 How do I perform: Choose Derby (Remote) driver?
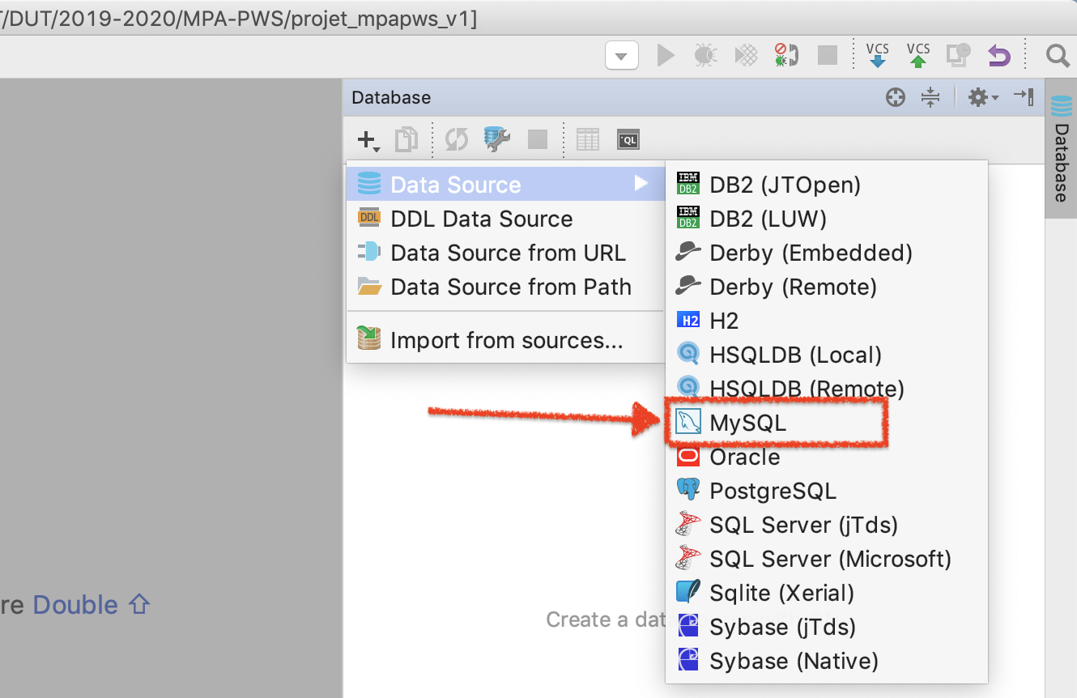coord(827,287)
